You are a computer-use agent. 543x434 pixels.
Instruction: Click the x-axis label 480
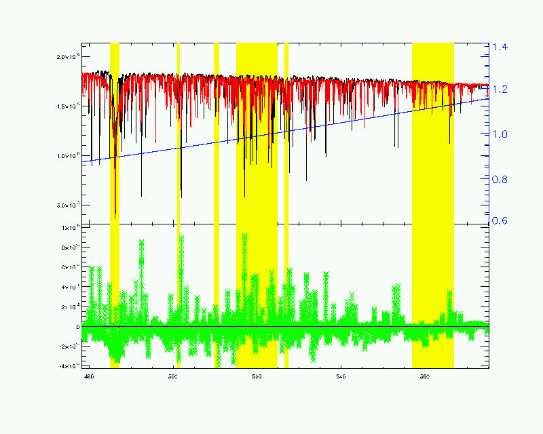pos(89,376)
